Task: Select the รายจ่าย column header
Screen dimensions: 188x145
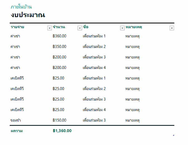Action: 18,27
